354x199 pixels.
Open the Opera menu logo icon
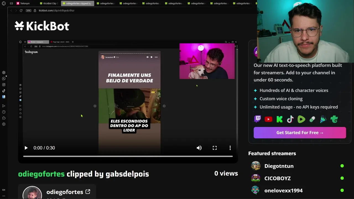point(4,3)
